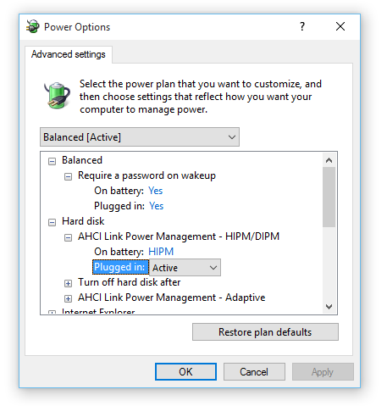Image resolution: width=387 pixels, height=406 pixels.
Task: Select Require a password on wakeup label
Action: 147,175
